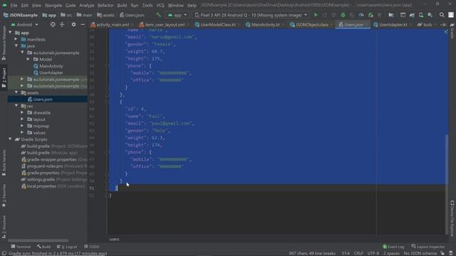The height and width of the screenshot is (256, 456).
Task: Open the TODO tool window
Action: pyautogui.click(x=92, y=247)
